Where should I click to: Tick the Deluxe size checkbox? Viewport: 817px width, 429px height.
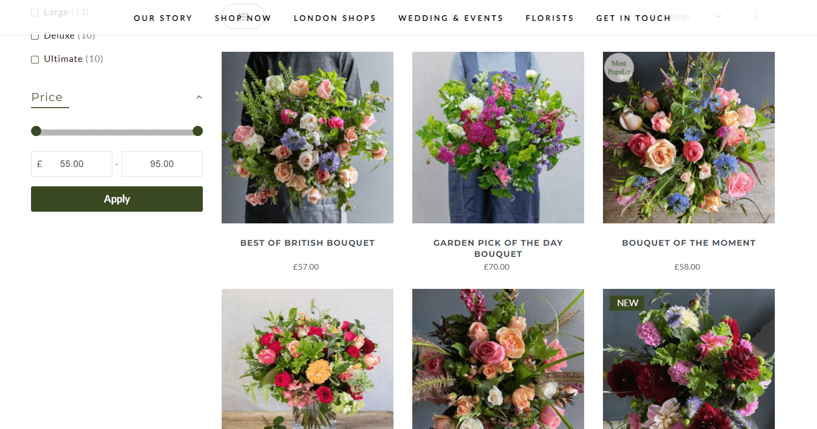35,36
